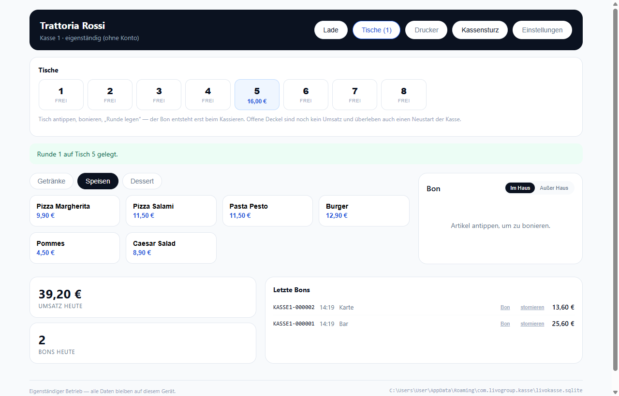Screen dimensions: 619x396
Task: Click stornieren for KASSE1-000001
Action: (x=532, y=324)
